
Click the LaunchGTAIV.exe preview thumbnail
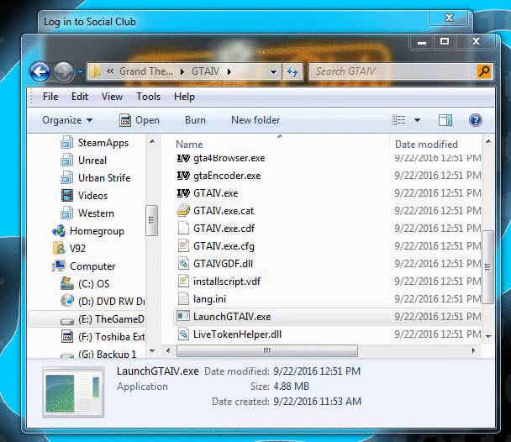click(73, 392)
